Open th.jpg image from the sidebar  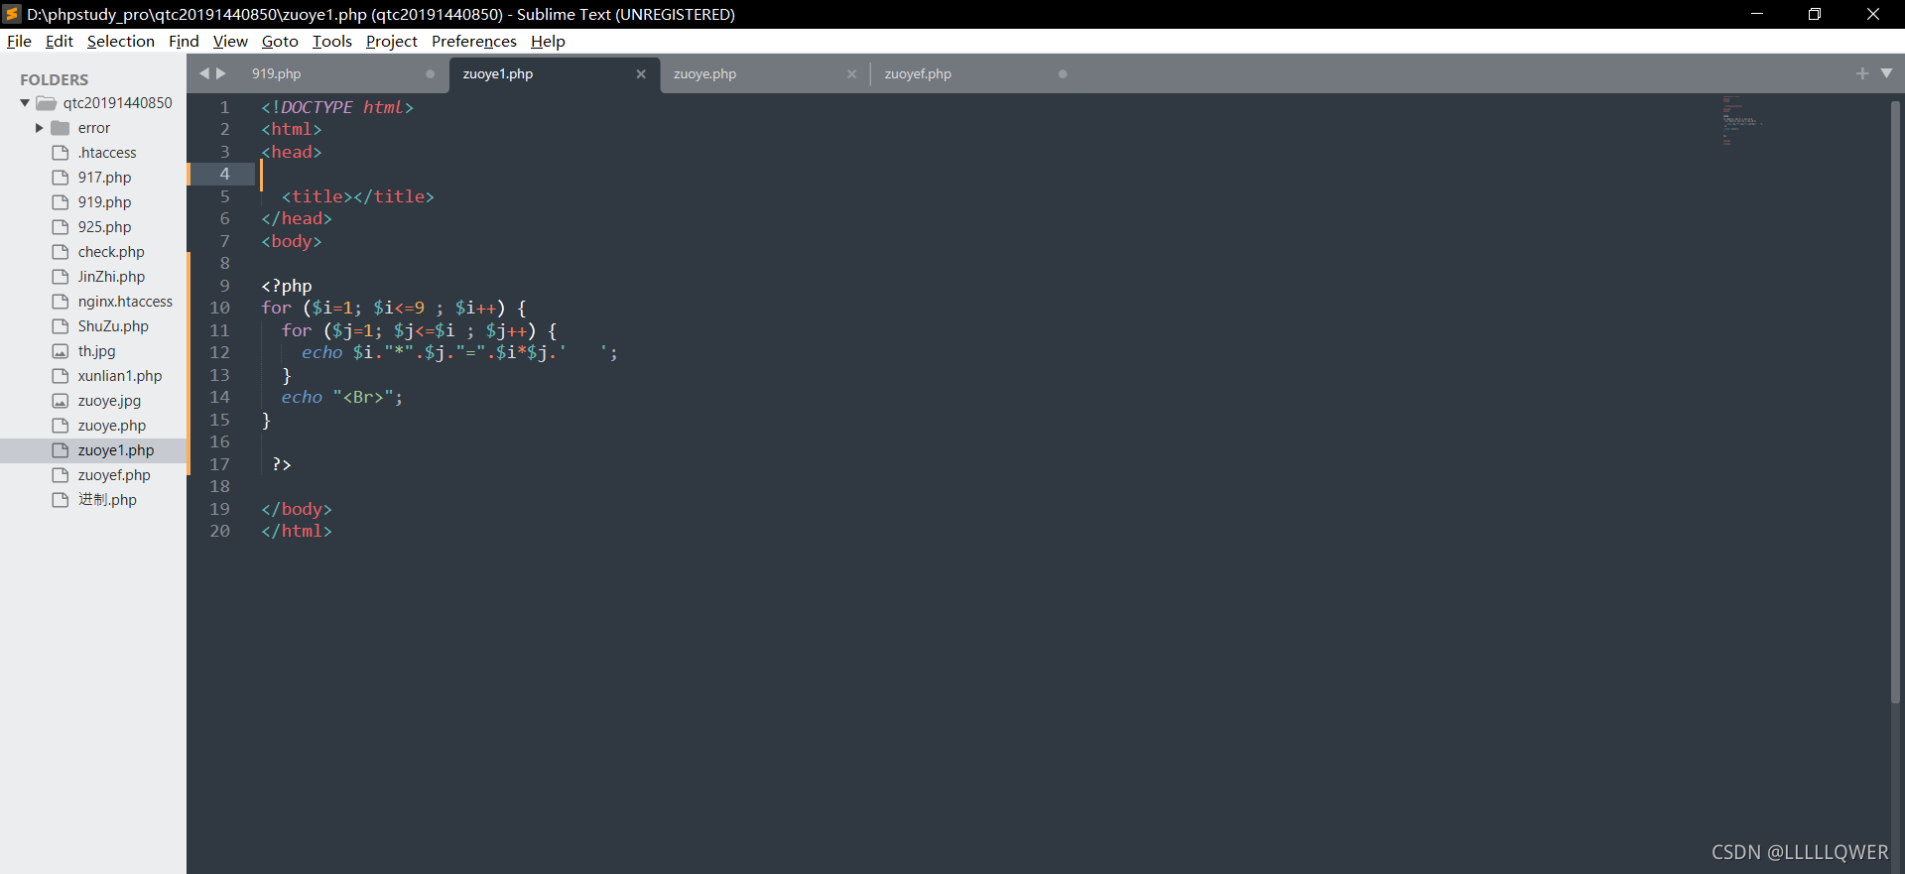[x=96, y=351]
